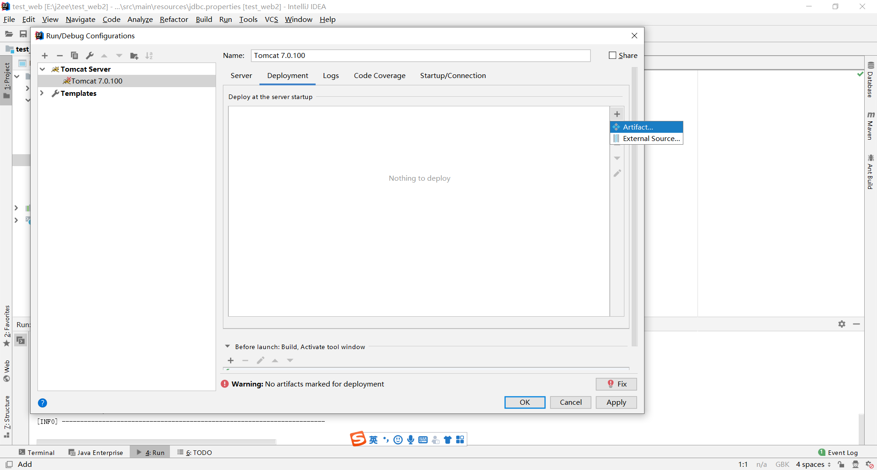Open the Terminal tool window
The width and height of the screenshot is (877, 470).
coord(37,452)
